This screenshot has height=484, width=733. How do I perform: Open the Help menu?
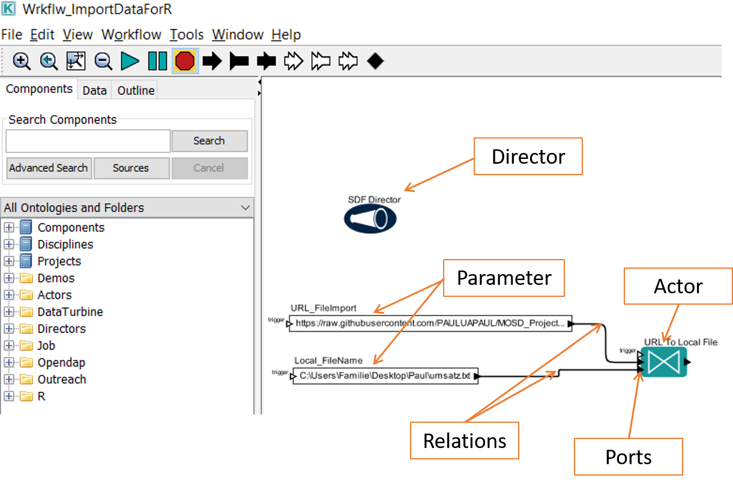[x=286, y=35]
